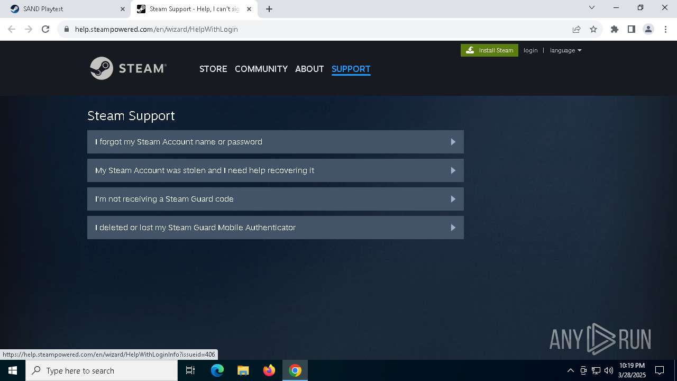Switch to the SAND Playtest tab
Viewport: 677px width, 381px height.
click(x=66, y=9)
